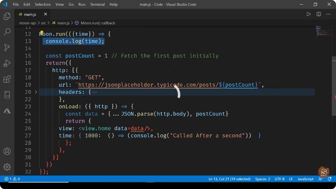This screenshot has height=189, width=336.
Task: Click line number 15 in gutter
Action: click(28, 56)
